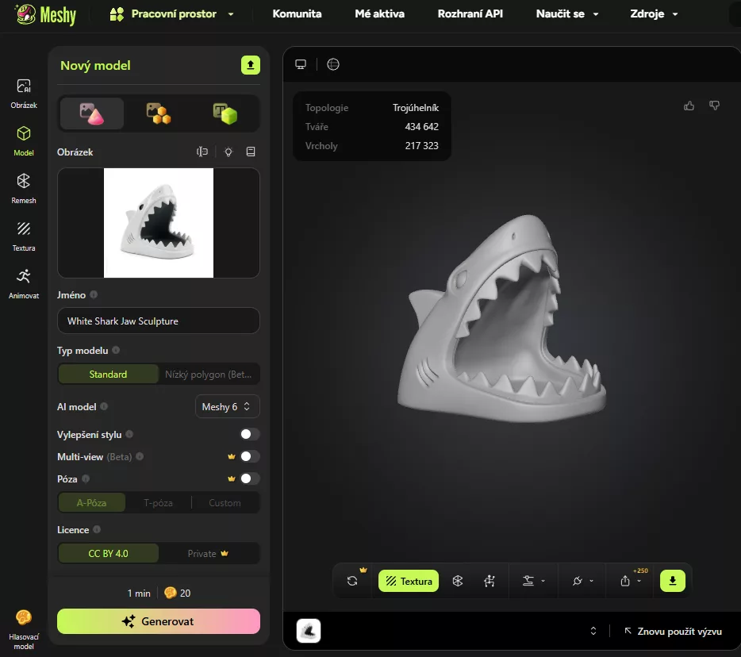Expand the Pracovní prostor dropdown

pos(172,14)
